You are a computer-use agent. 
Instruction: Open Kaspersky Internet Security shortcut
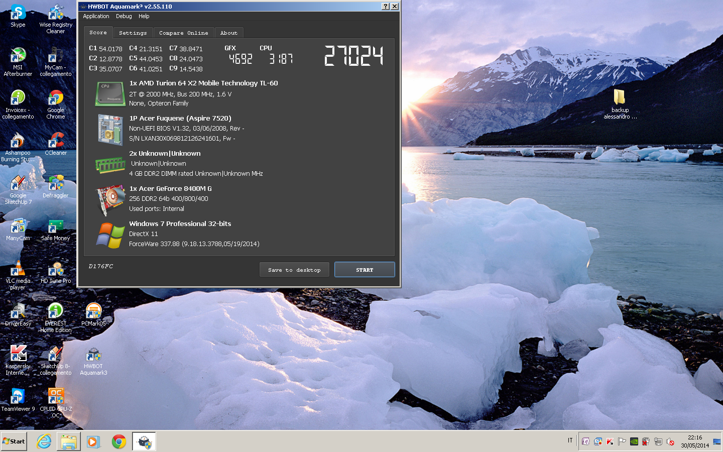[18, 360]
